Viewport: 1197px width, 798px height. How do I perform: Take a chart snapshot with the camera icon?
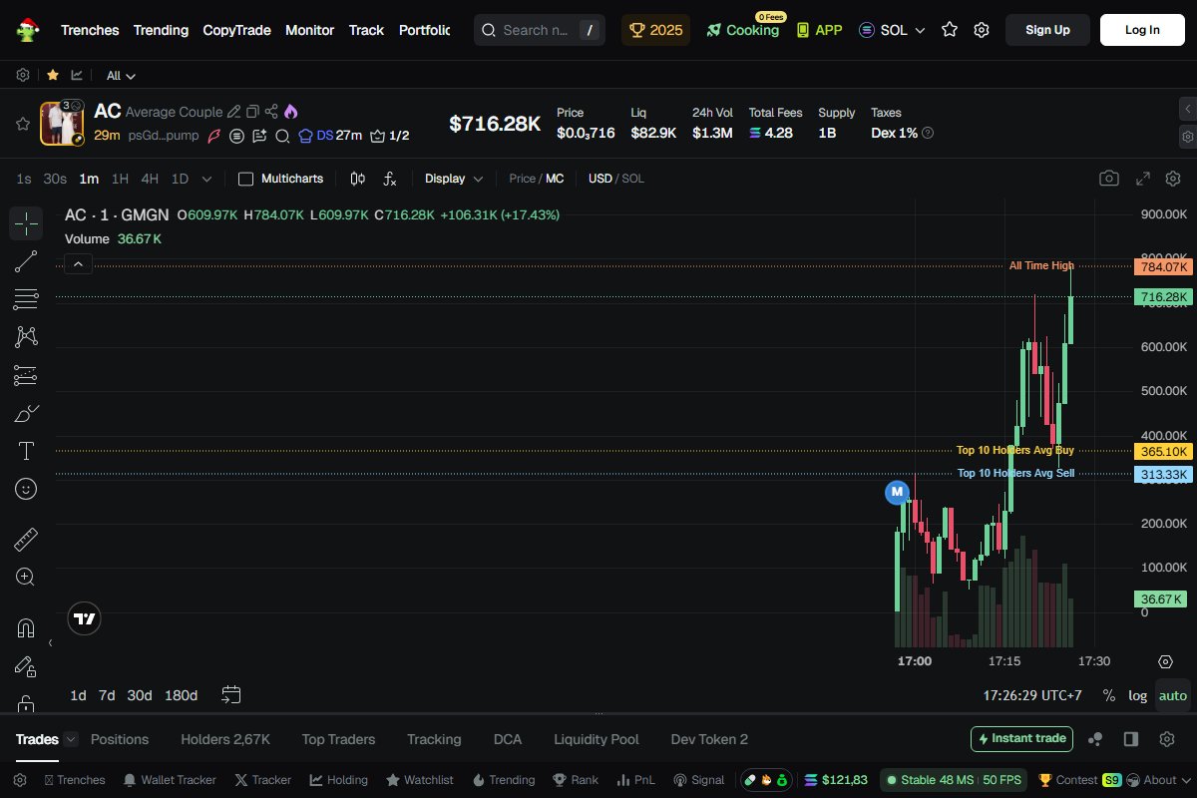coord(1108,179)
